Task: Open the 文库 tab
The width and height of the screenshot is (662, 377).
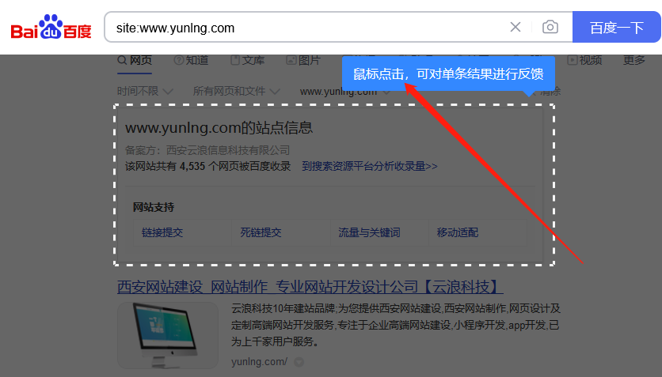Action: click(x=247, y=60)
